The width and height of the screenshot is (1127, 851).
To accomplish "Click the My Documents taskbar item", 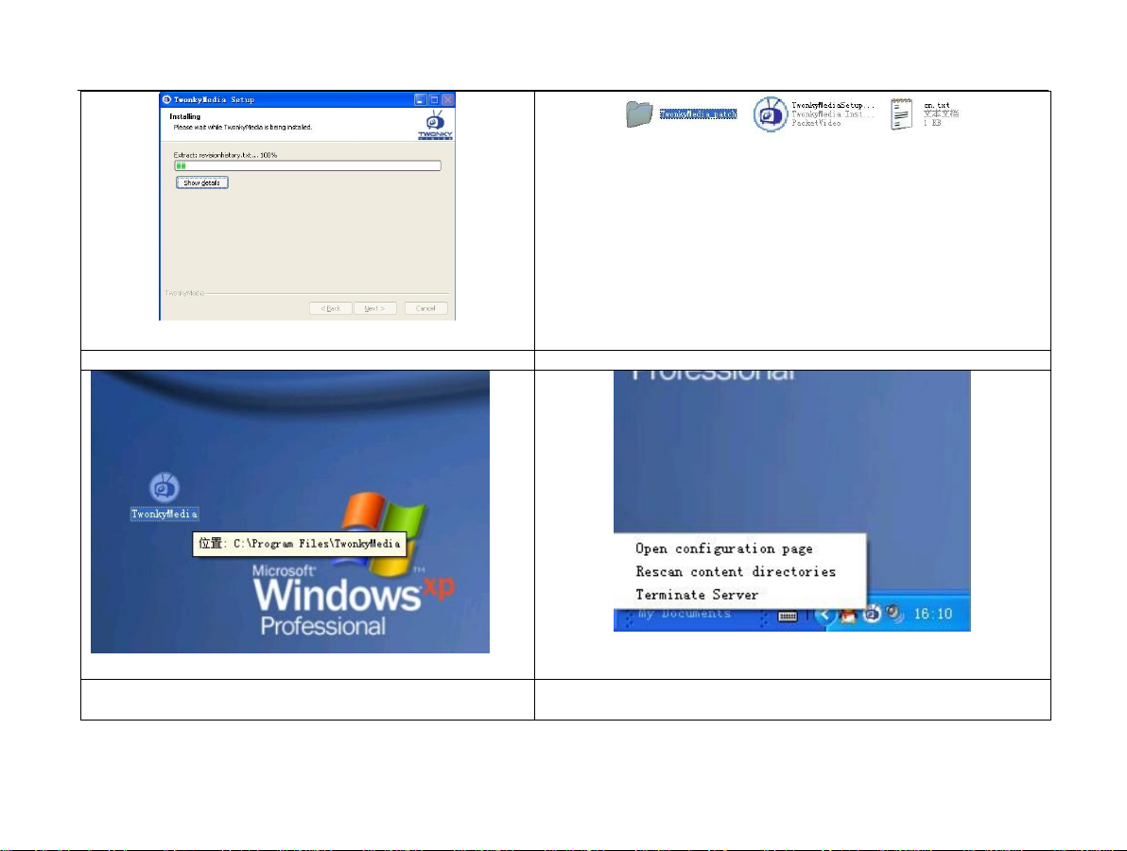I will click(685, 614).
